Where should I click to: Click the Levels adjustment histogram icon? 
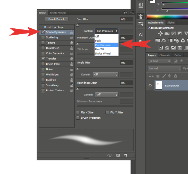167,33
